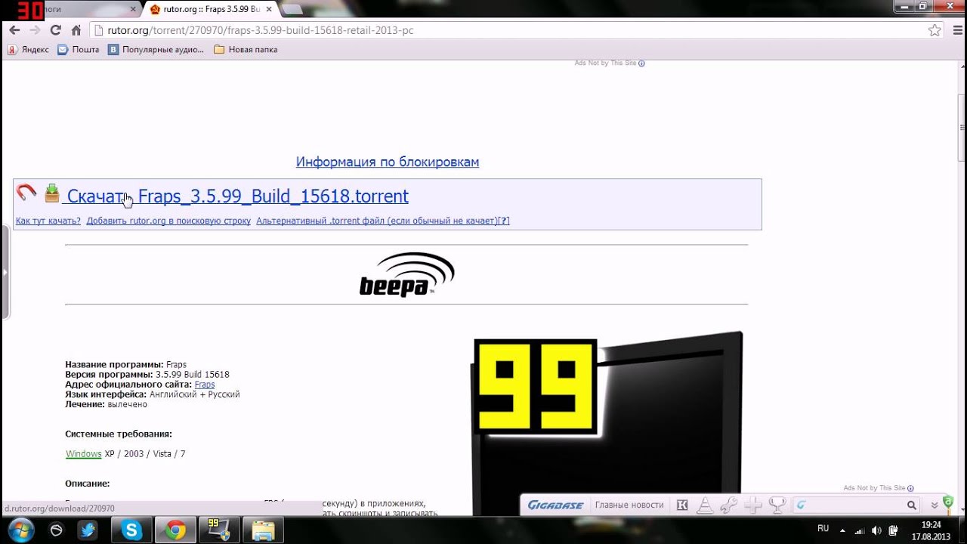Click the green adguard shield icon
Viewport: 967px width, 544px height.
(948, 502)
